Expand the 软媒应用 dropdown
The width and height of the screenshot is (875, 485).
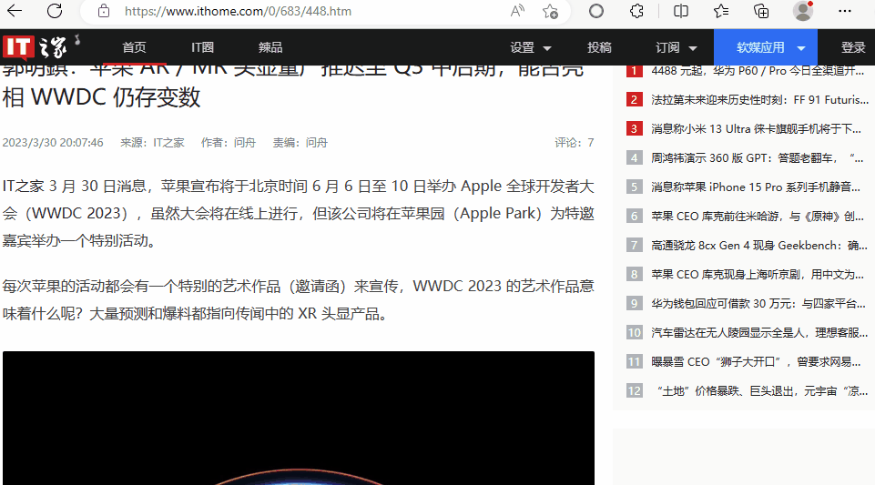(766, 47)
